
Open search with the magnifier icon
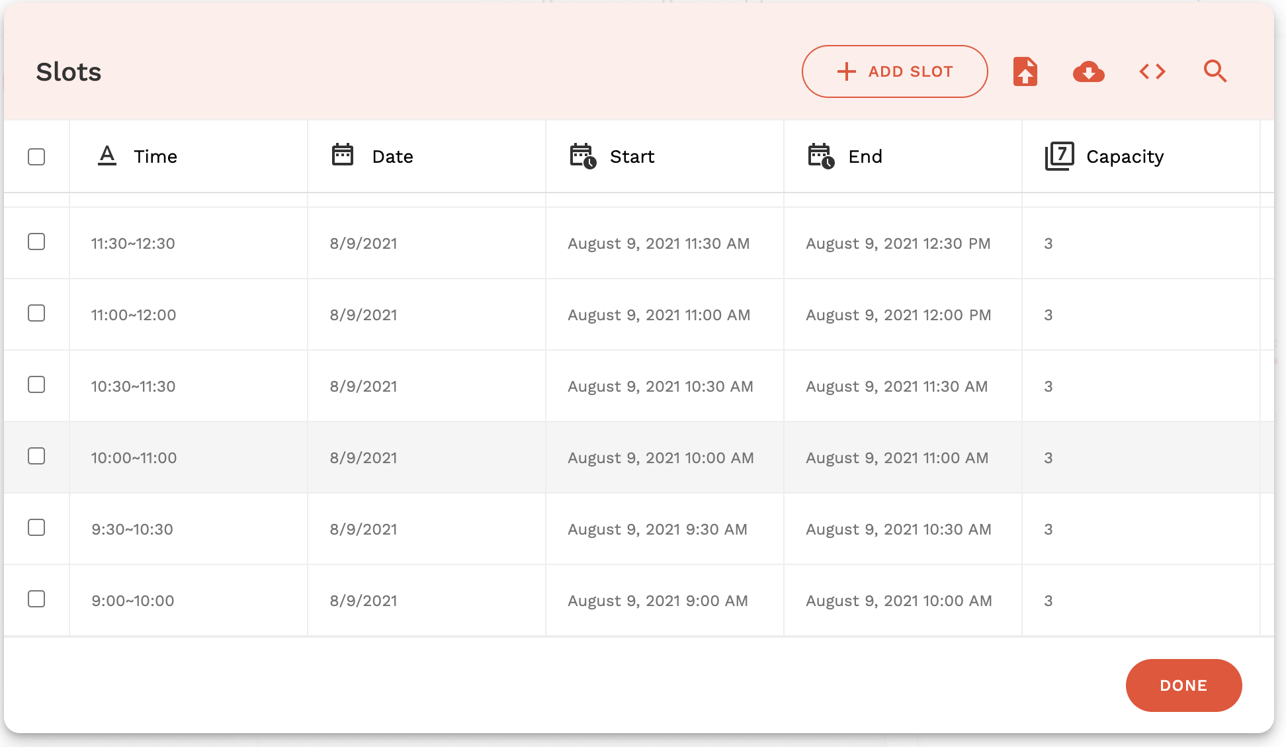1215,71
